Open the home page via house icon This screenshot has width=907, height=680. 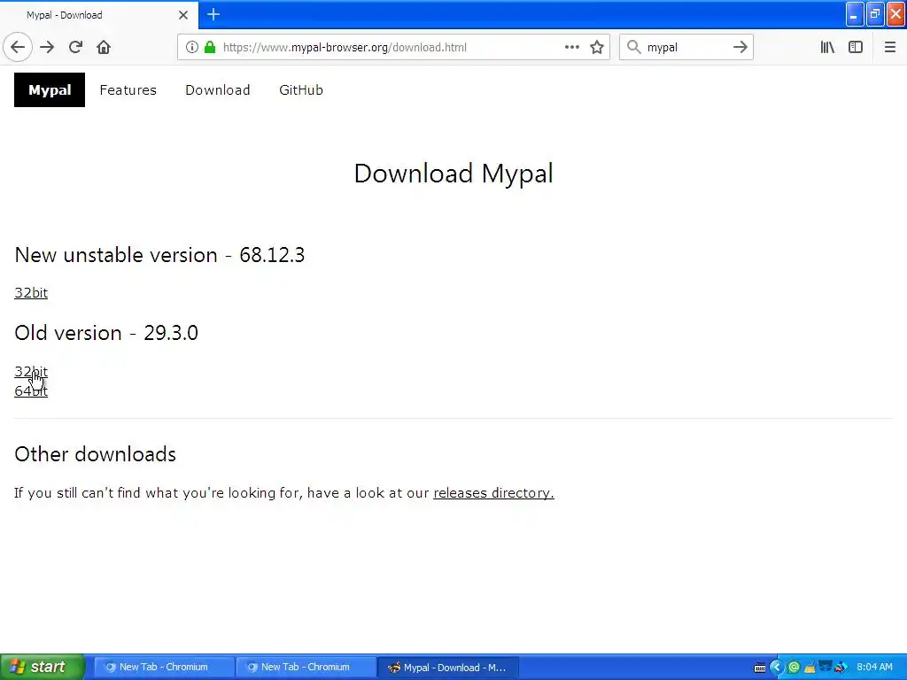tap(104, 48)
